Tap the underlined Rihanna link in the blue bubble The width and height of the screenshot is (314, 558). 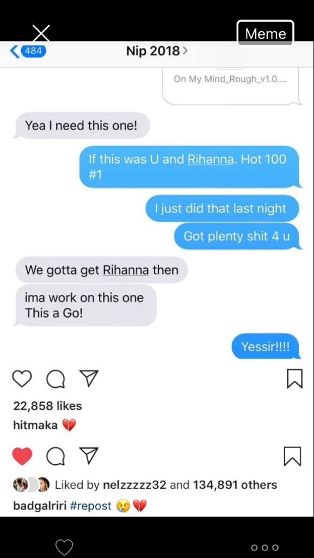pyautogui.click(x=211, y=159)
